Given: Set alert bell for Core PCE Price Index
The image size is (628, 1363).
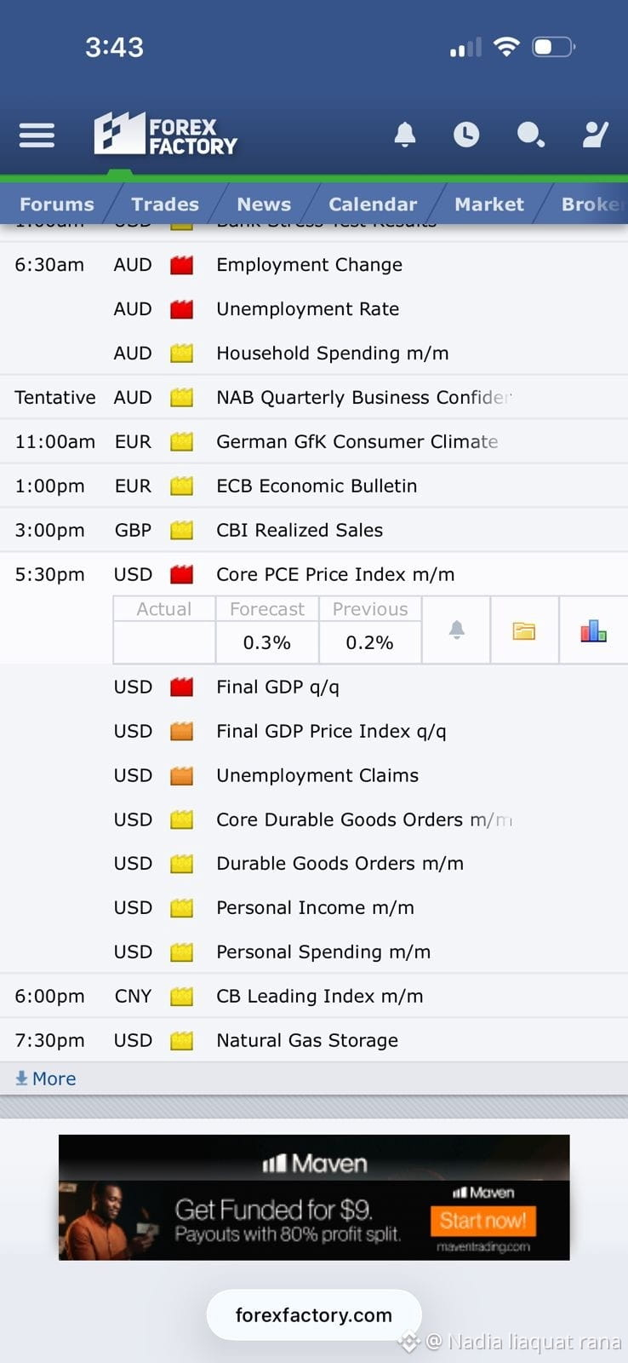Looking at the screenshot, I should pyautogui.click(x=456, y=630).
